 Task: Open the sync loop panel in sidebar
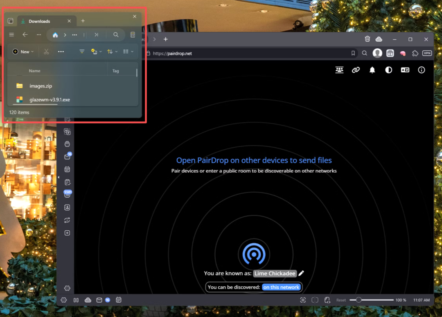click(67, 220)
